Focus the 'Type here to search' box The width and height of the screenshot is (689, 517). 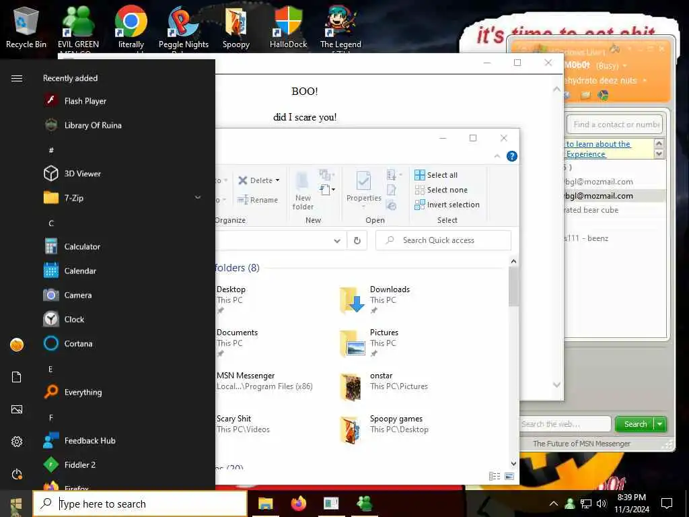coord(140,504)
